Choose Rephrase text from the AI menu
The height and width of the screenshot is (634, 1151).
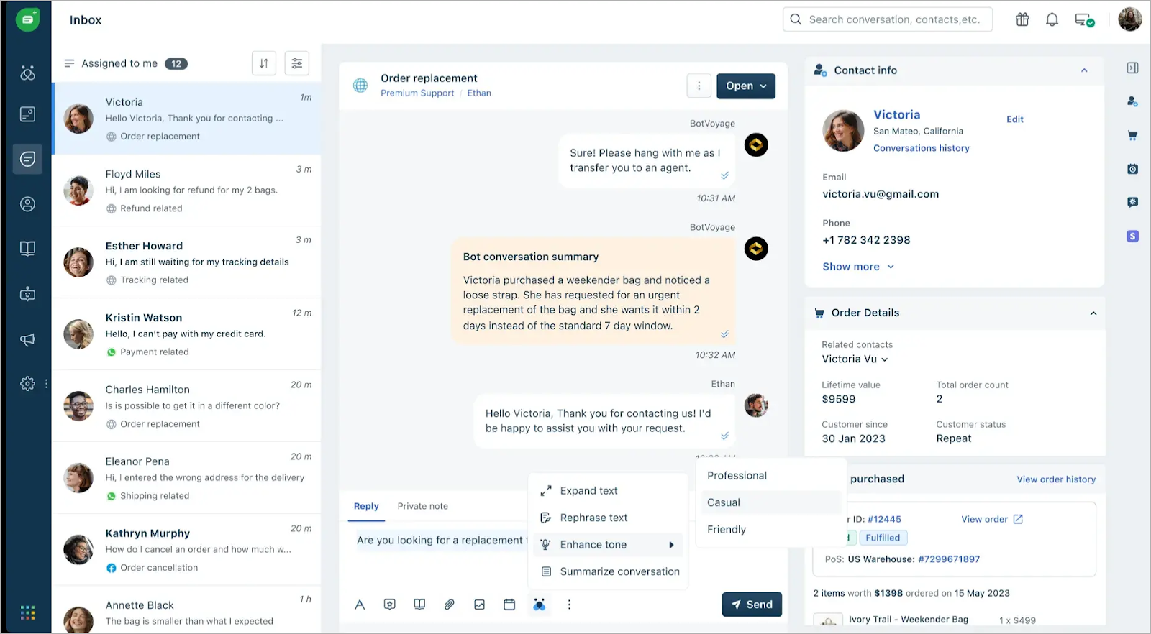[x=609, y=518]
